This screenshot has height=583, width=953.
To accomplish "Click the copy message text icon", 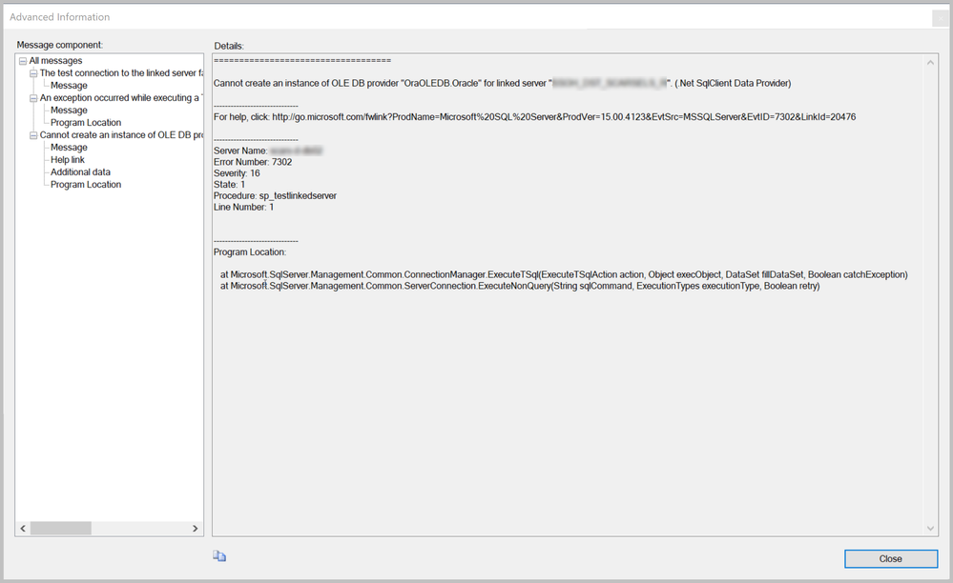I will tap(219, 556).
